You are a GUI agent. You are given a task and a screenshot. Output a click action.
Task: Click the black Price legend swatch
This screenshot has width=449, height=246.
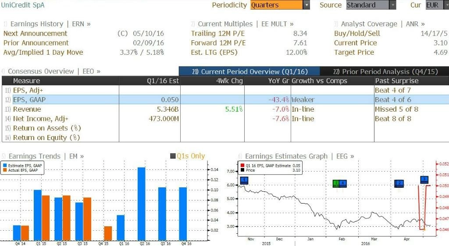[x=242, y=170]
